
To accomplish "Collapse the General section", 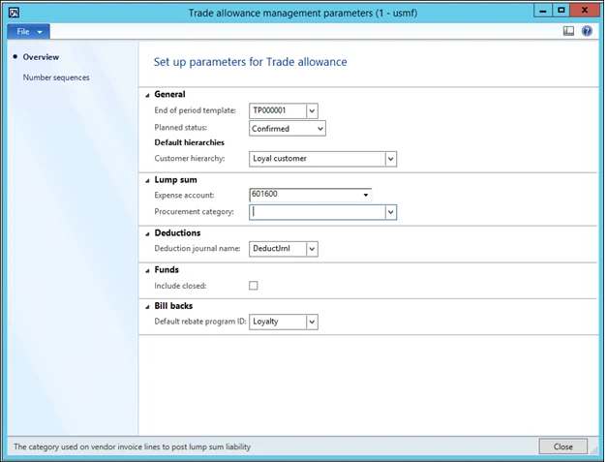I will 147,95.
